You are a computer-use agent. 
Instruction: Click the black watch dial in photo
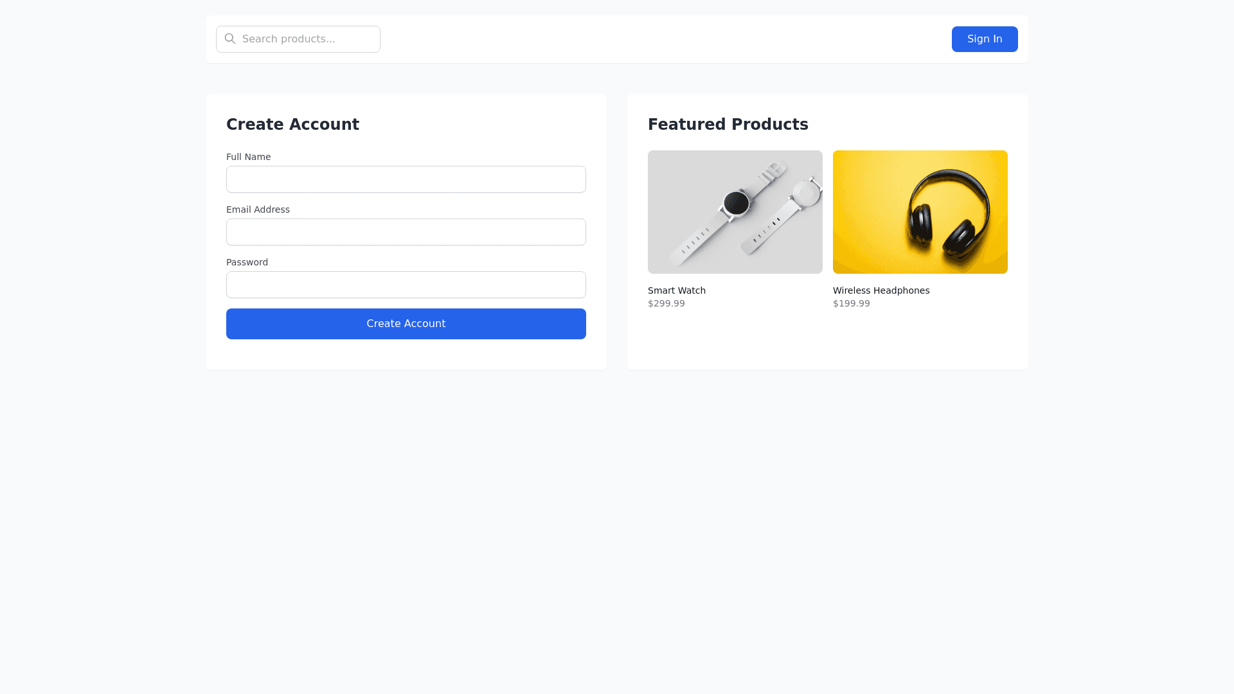(736, 204)
